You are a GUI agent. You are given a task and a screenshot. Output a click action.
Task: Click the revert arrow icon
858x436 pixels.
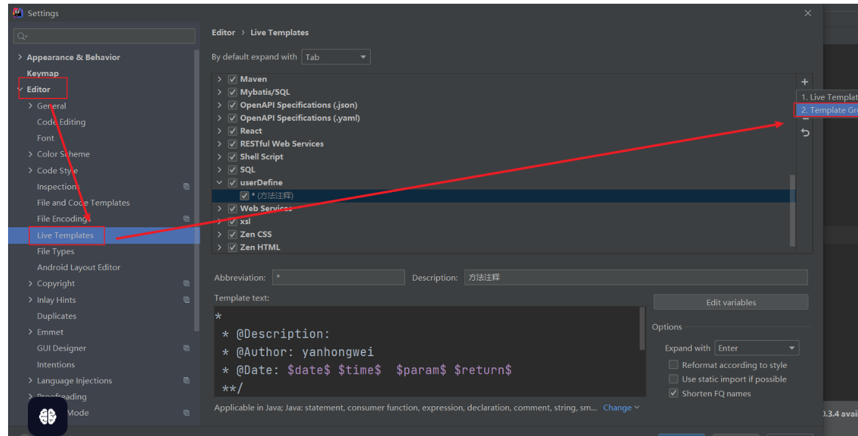point(805,133)
